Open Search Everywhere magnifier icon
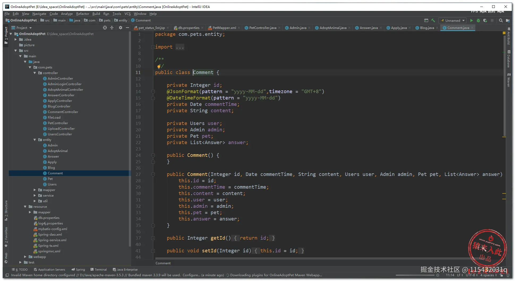Viewport: 515px width, 281px height. pos(501,20)
